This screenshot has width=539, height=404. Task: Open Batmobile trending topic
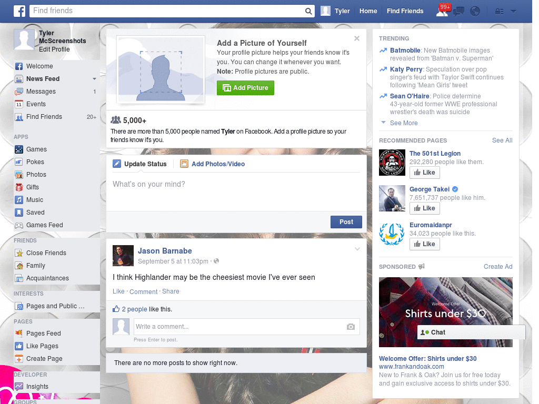click(405, 50)
